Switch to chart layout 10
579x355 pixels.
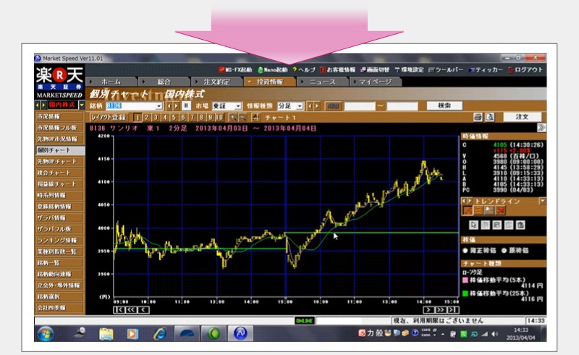coord(219,118)
